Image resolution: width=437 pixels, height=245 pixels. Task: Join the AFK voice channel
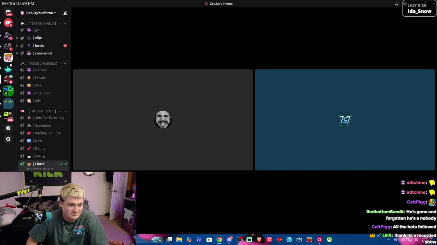coord(44,85)
